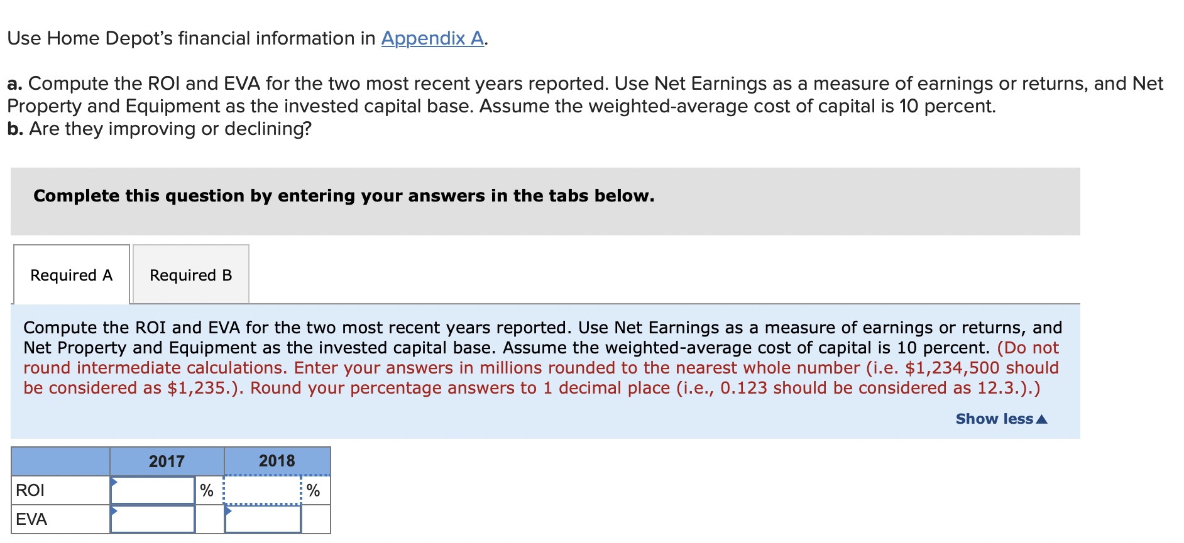
Task: Click the blue marker on EVA 2017 cell
Action: [x=115, y=510]
